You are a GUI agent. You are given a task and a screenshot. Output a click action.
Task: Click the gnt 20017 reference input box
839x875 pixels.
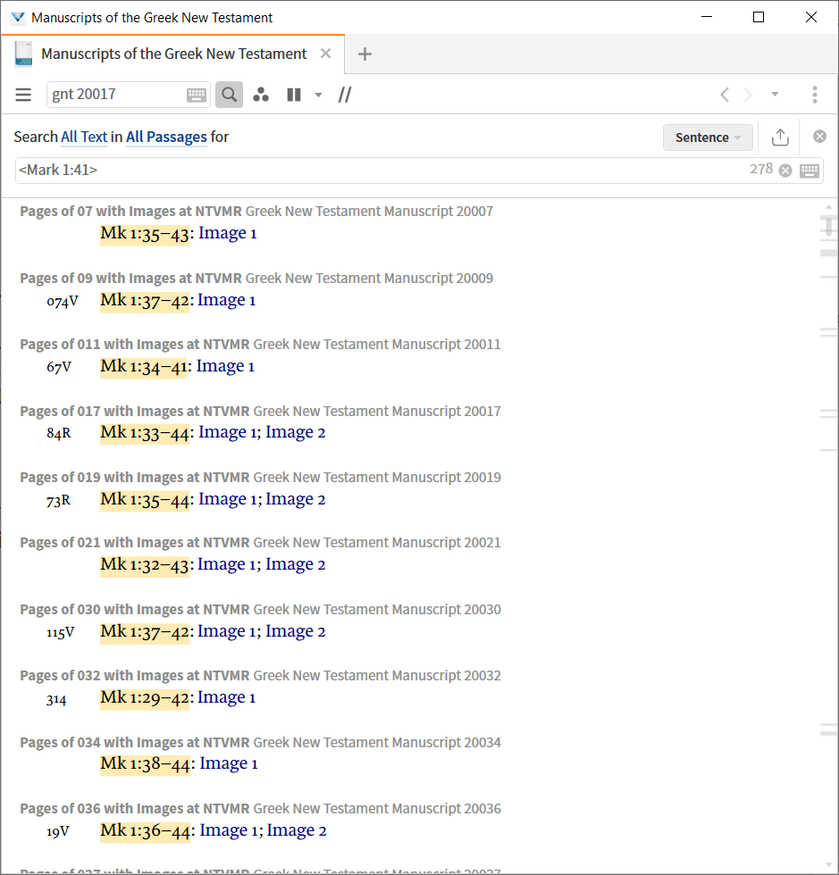[x=116, y=95]
